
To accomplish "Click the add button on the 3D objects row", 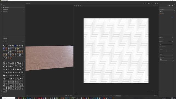I will tap(24, 12).
